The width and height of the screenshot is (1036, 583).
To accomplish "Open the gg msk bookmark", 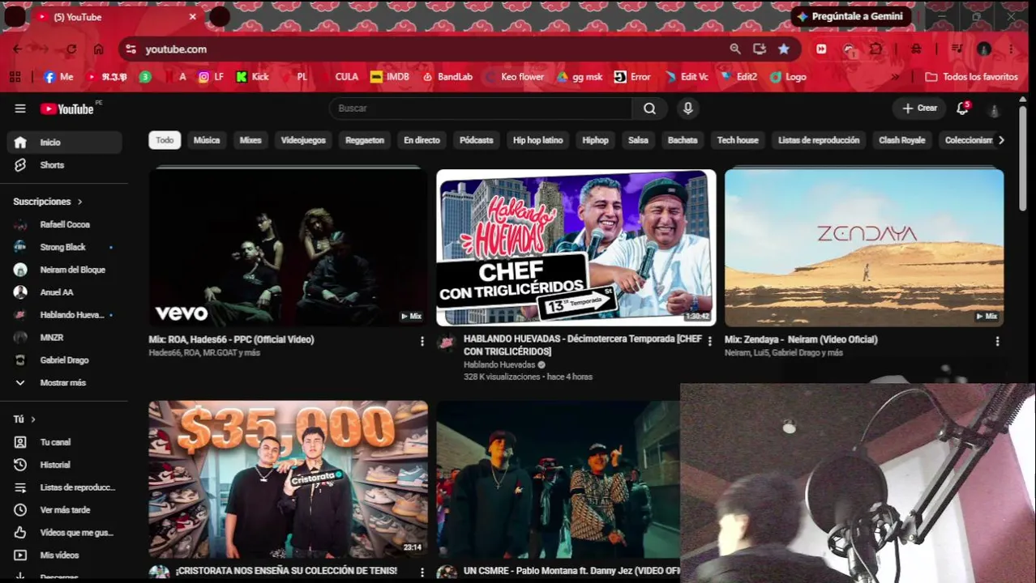I will coord(580,77).
